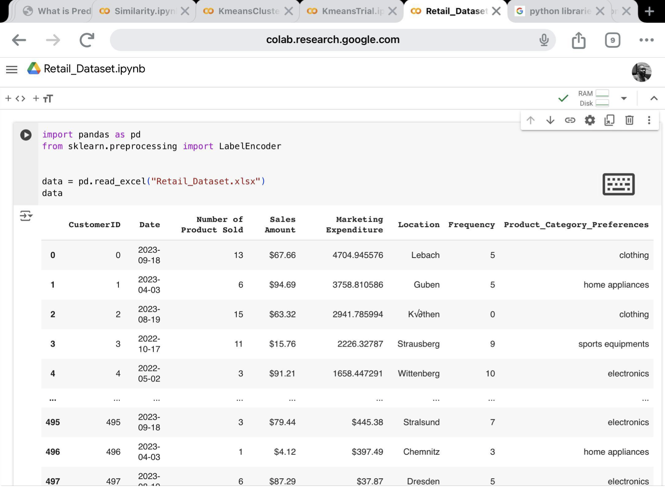The width and height of the screenshot is (665, 487).
Task: Tap the microphone voice search icon
Action: click(544, 40)
